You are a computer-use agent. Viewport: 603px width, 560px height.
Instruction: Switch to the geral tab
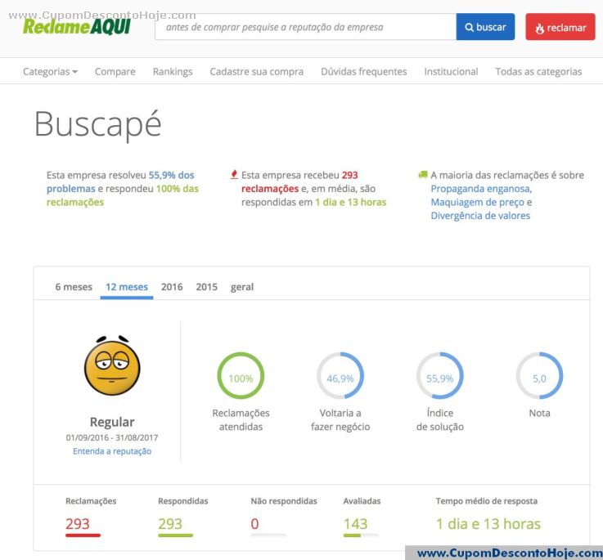coord(242,288)
